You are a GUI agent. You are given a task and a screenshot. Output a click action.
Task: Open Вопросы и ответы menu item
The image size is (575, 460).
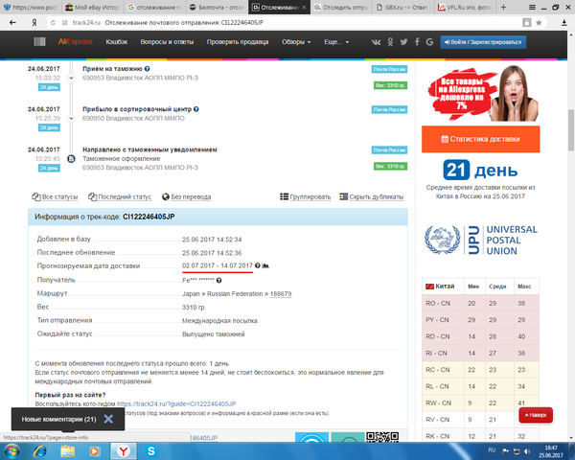click(167, 42)
